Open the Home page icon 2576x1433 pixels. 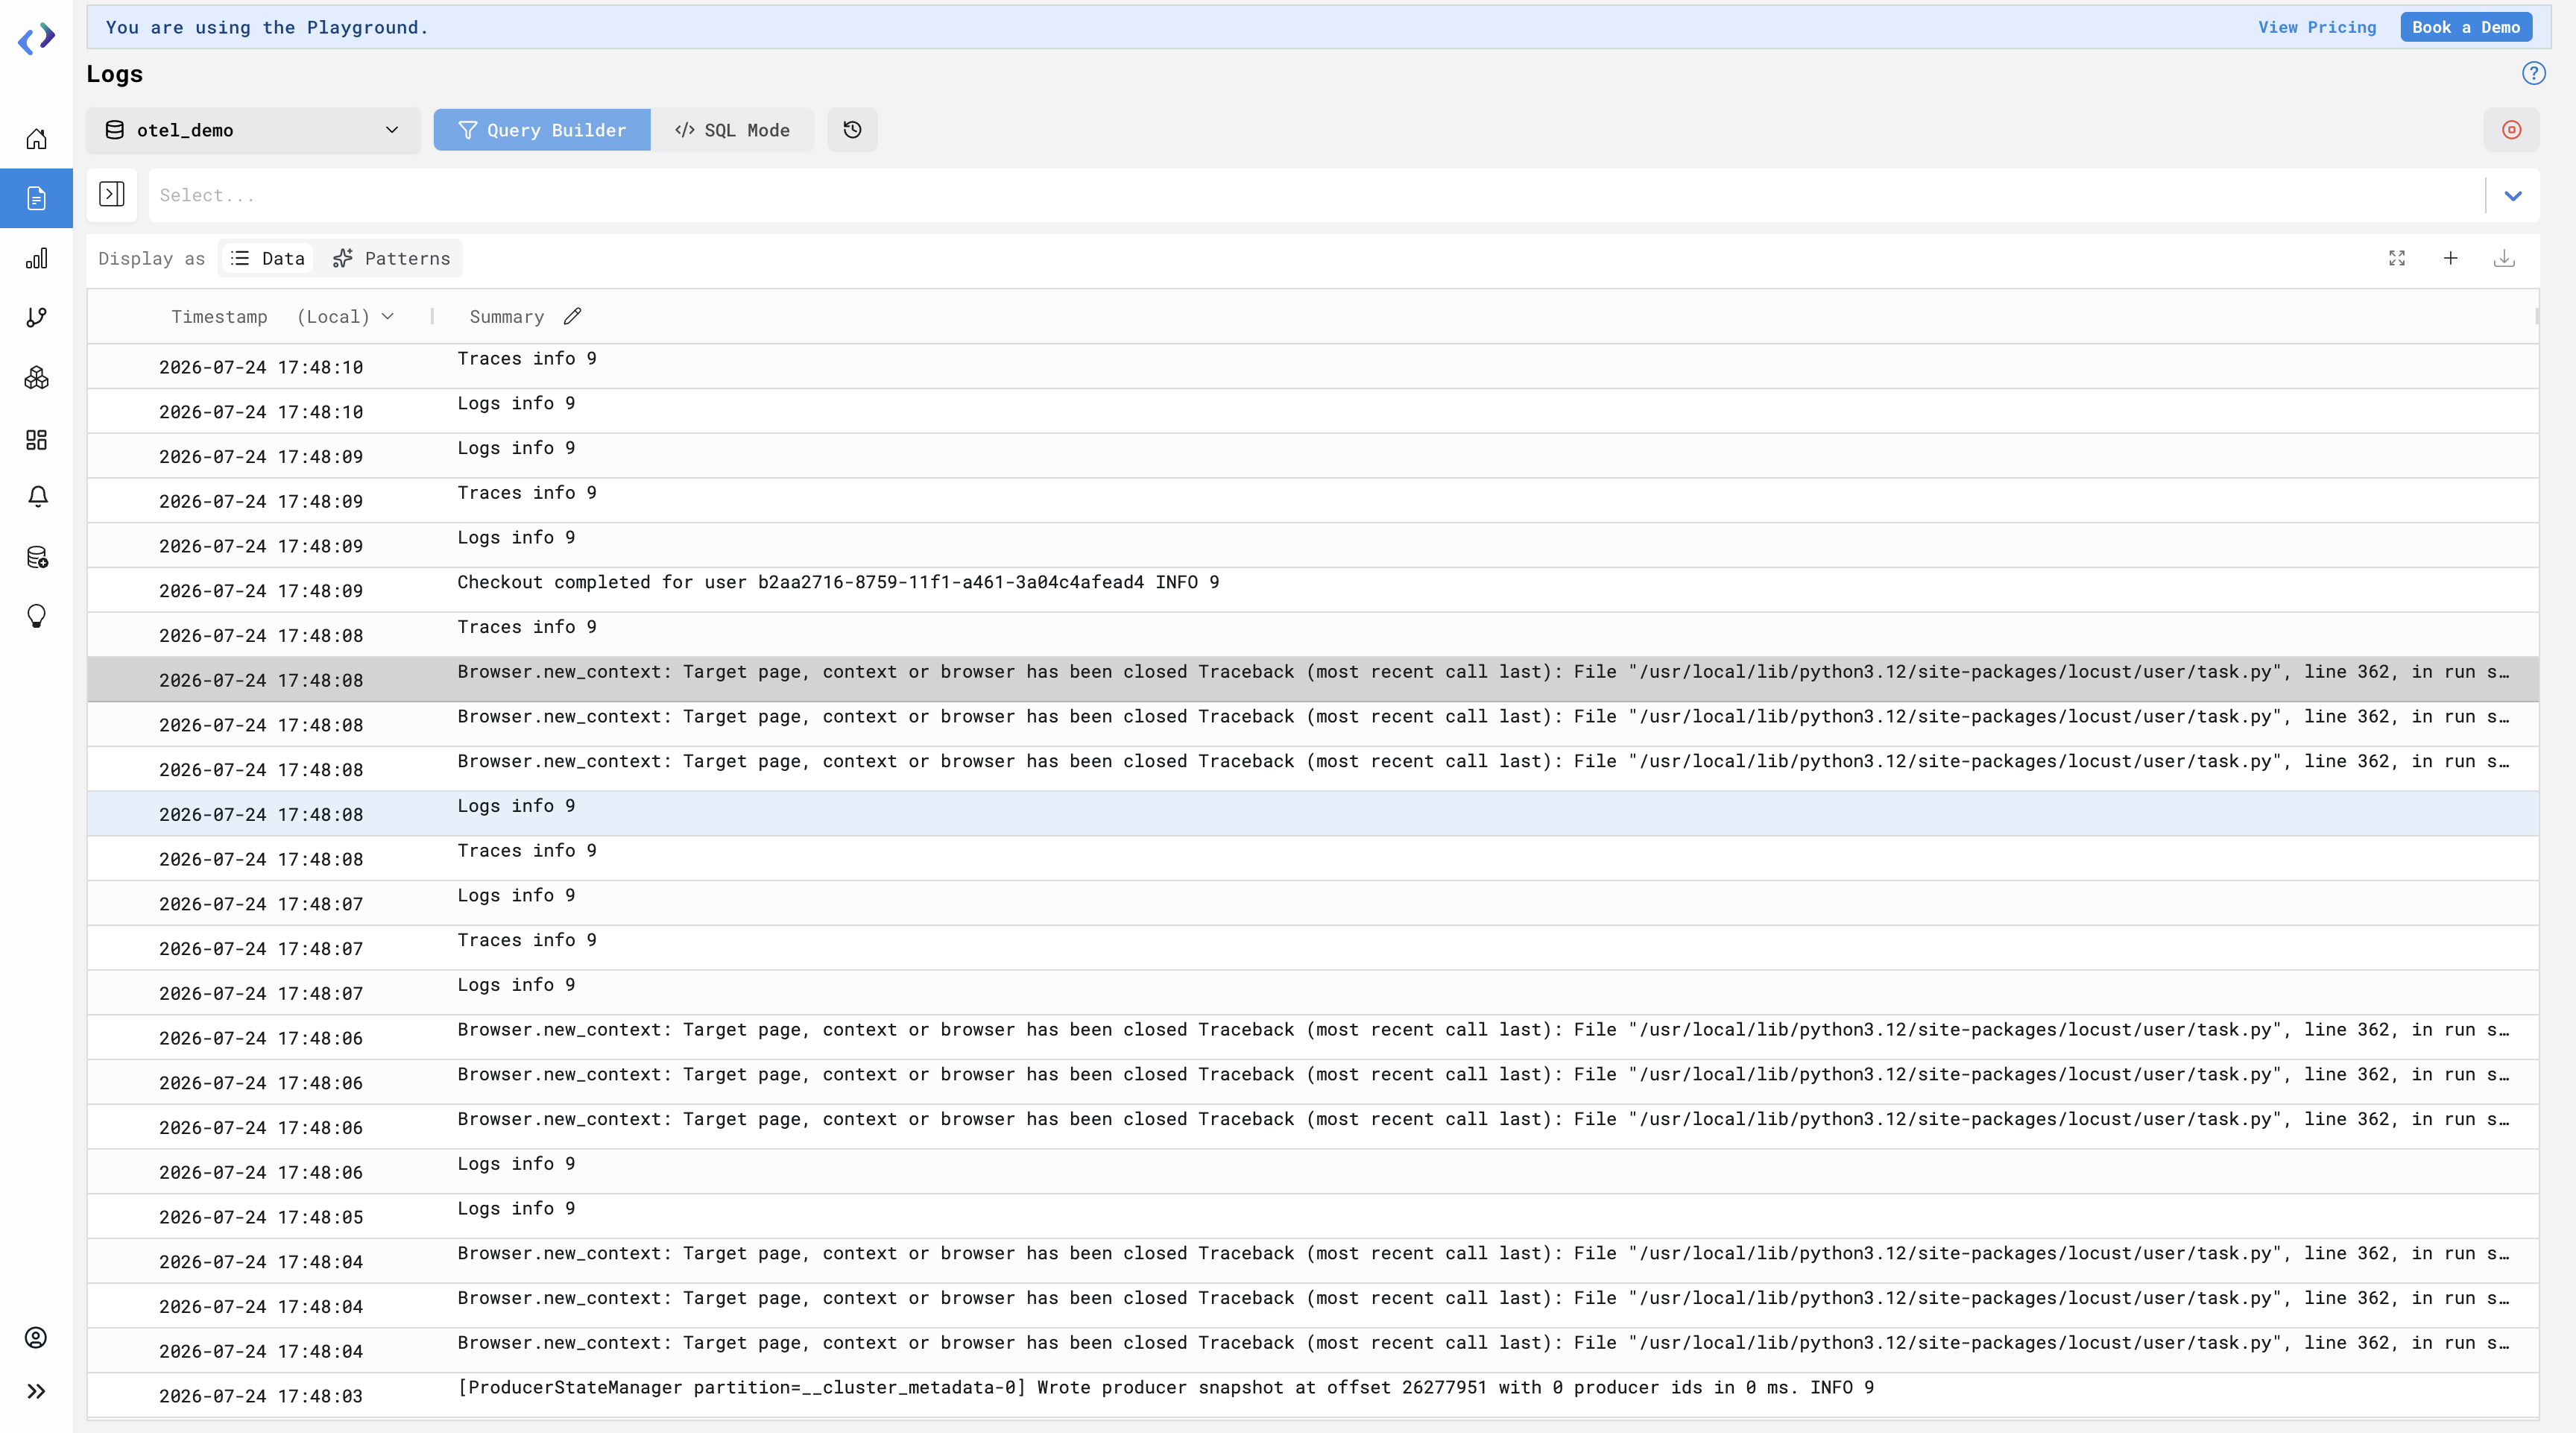point(37,139)
